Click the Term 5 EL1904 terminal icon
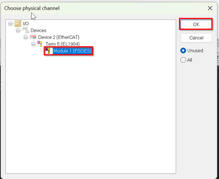Image resolution: width=219 pixels, height=179 pixels. click(x=40, y=44)
